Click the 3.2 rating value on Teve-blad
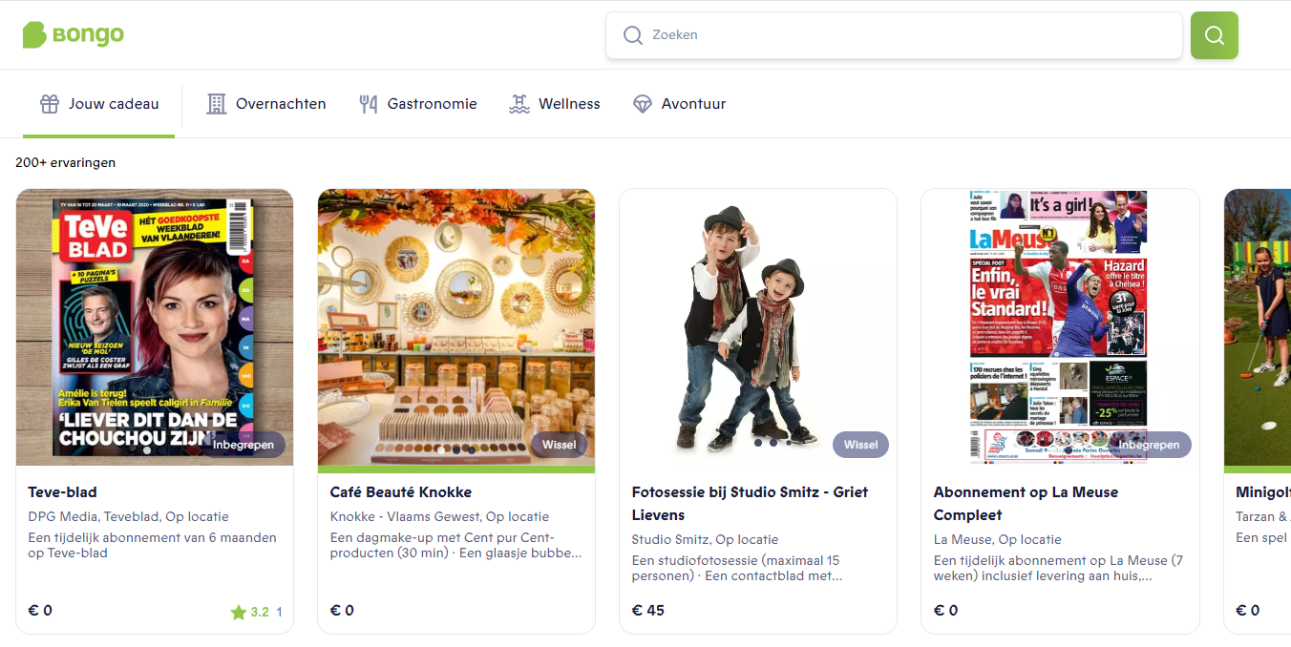 [260, 613]
